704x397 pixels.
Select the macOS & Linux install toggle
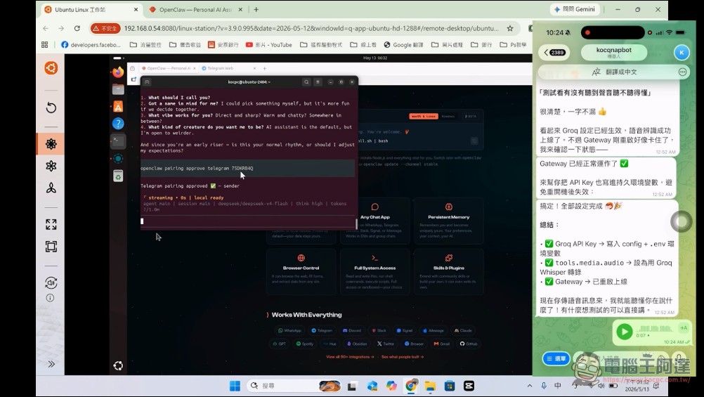point(424,117)
